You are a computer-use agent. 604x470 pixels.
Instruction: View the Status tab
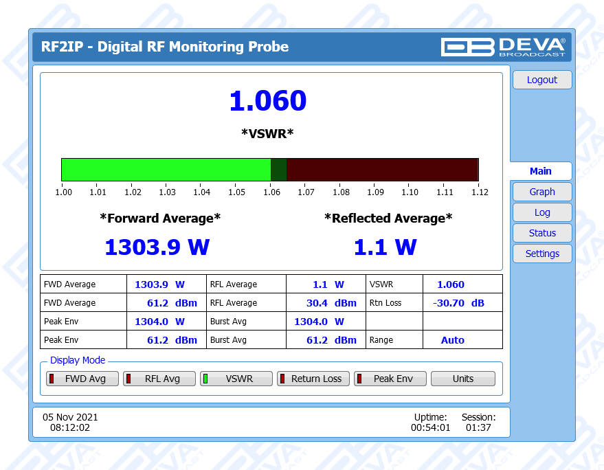(541, 233)
